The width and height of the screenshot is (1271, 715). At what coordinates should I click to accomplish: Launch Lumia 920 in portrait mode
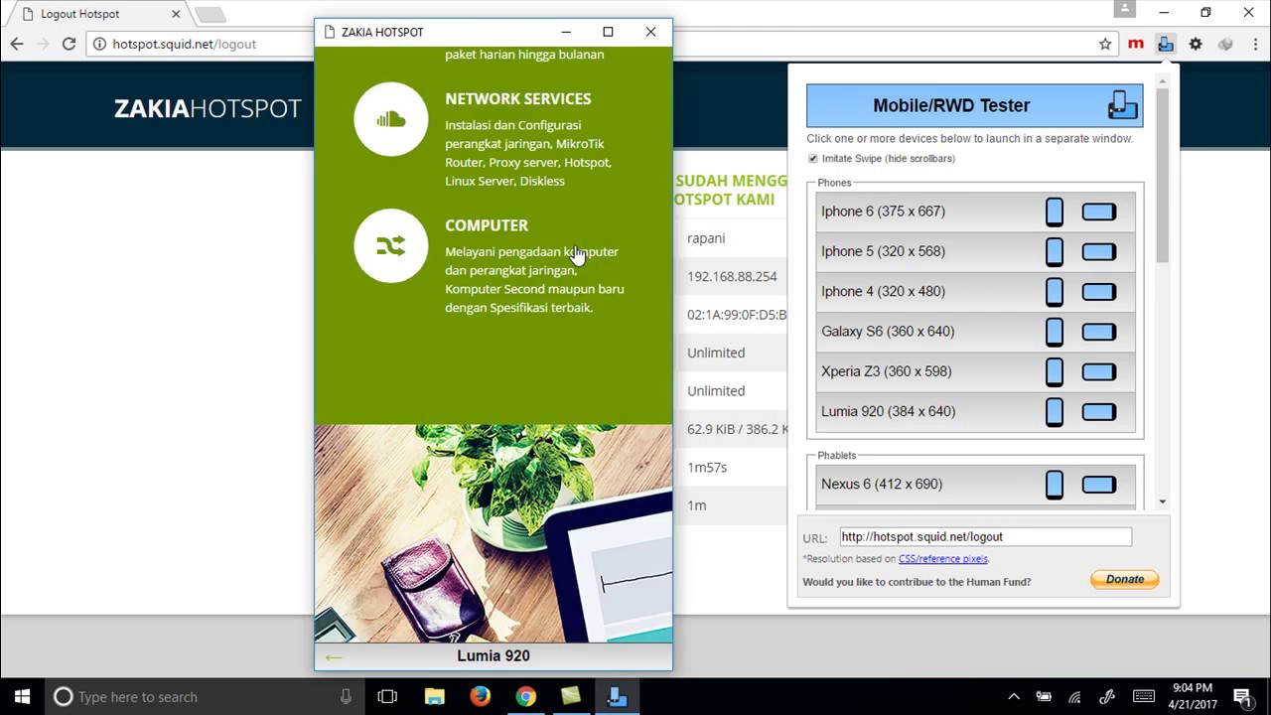coord(1055,411)
